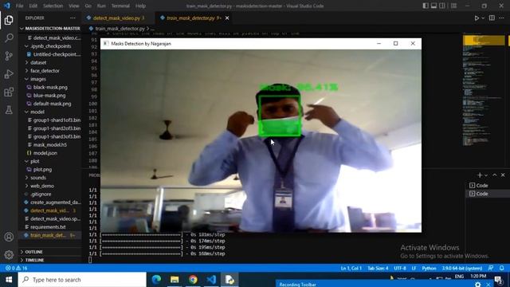Expand the web_demo folder

pos(49,186)
